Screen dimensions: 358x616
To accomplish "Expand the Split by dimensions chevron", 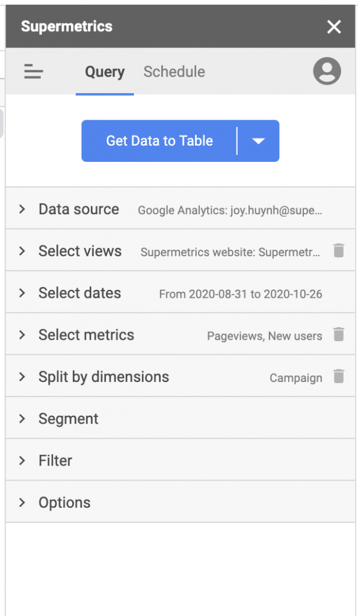I will click(x=22, y=377).
